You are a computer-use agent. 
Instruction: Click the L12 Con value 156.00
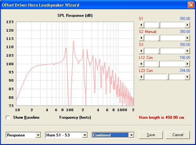185,58
